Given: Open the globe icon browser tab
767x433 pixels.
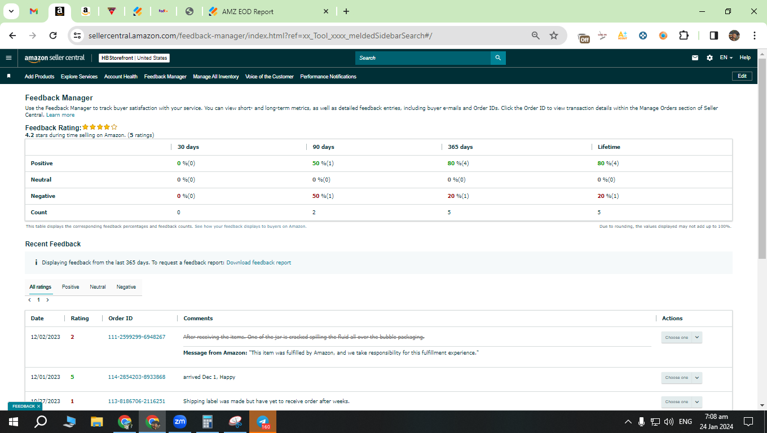Looking at the screenshot, I should pyautogui.click(x=189, y=11).
